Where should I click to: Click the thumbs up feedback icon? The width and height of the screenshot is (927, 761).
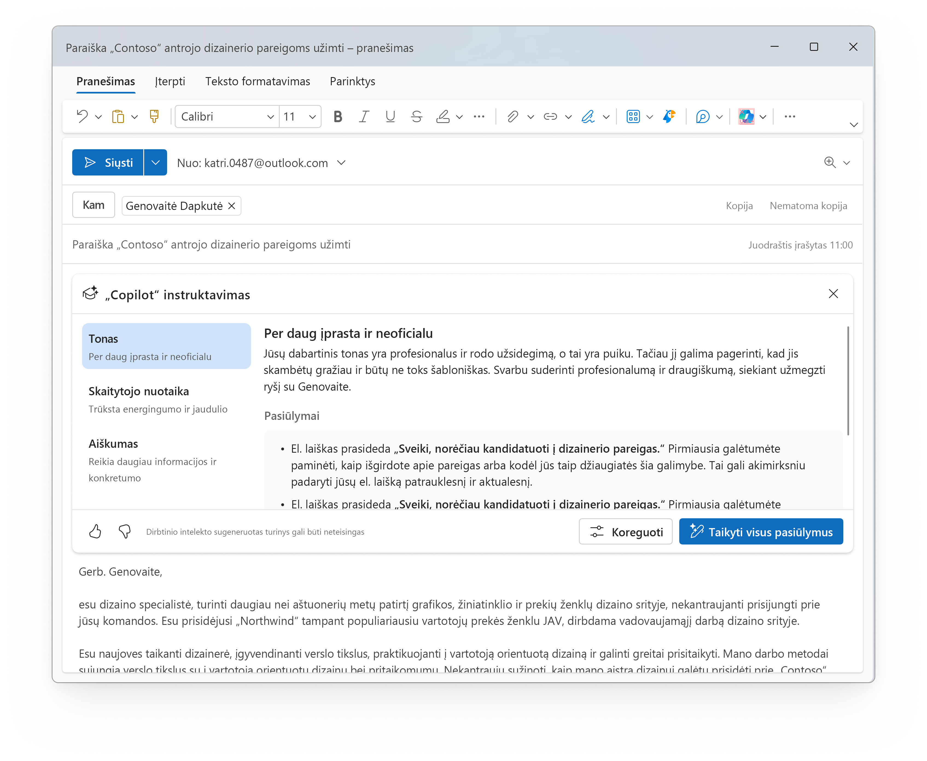[x=95, y=532]
